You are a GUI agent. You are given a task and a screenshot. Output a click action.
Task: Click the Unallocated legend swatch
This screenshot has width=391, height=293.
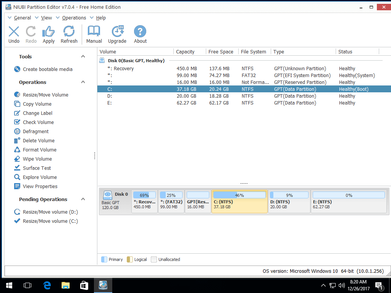coord(154,259)
